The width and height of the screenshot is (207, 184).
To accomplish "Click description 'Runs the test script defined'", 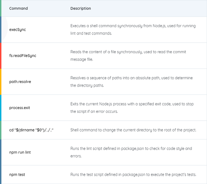I will tap(133, 175).
